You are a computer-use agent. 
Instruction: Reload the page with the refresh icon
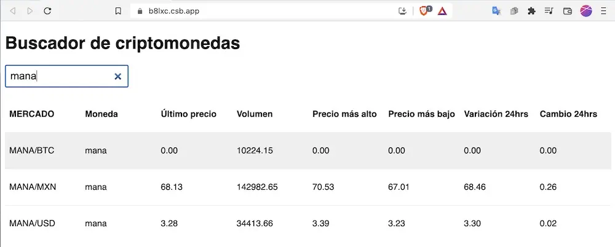[x=47, y=11]
